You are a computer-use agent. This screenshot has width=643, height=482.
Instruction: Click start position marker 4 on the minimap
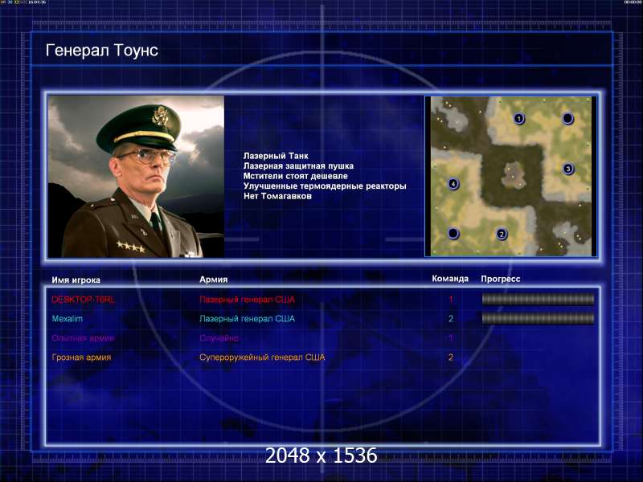[x=453, y=184]
